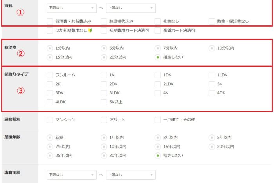Select the 5分以内 station walk radio

104,48
